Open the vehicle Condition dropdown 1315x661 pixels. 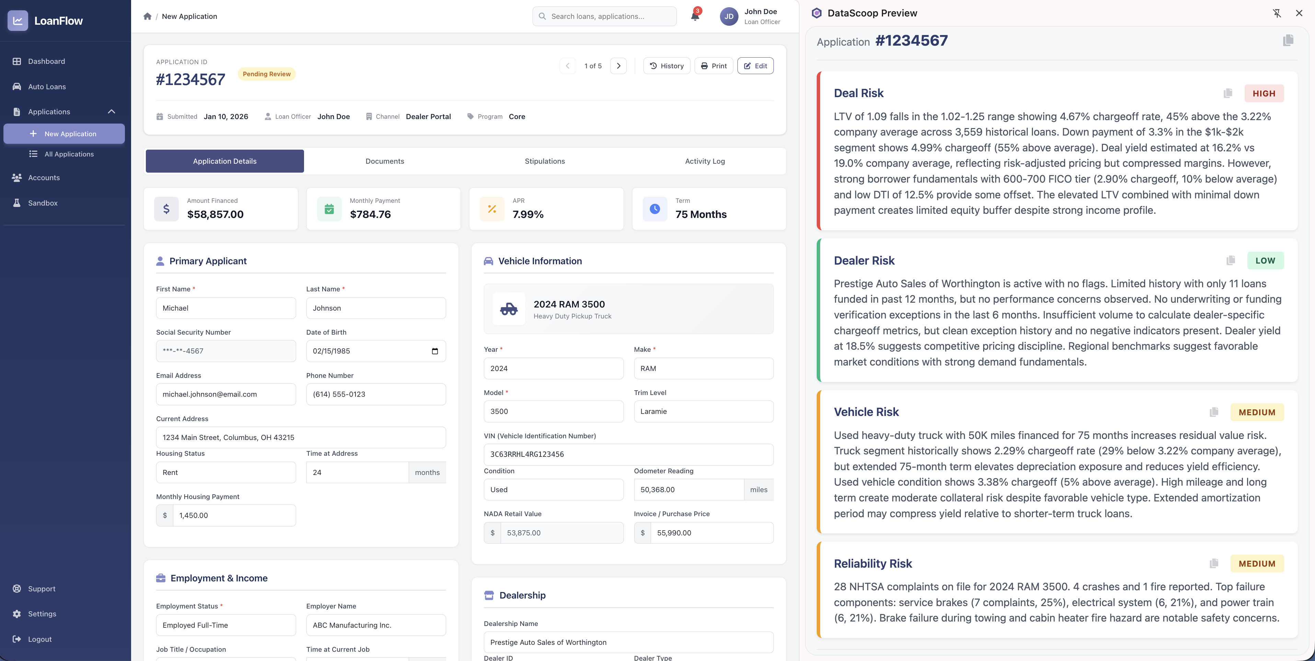pyautogui.click(x=554, y=489)
